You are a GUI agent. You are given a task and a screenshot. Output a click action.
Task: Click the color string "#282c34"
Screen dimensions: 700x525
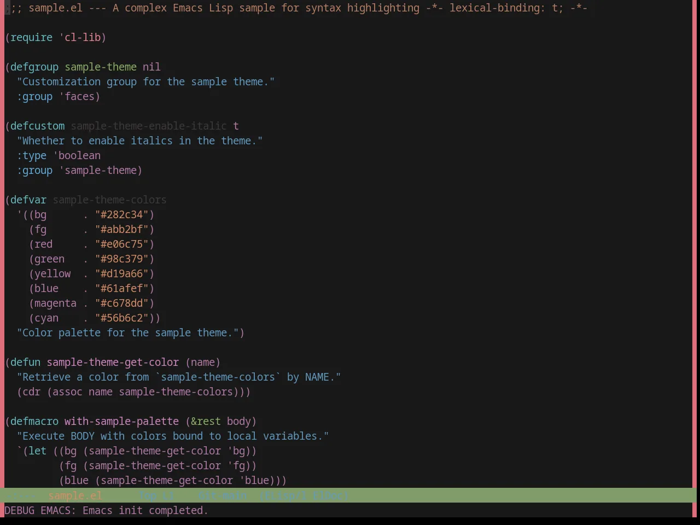[122, 214]
